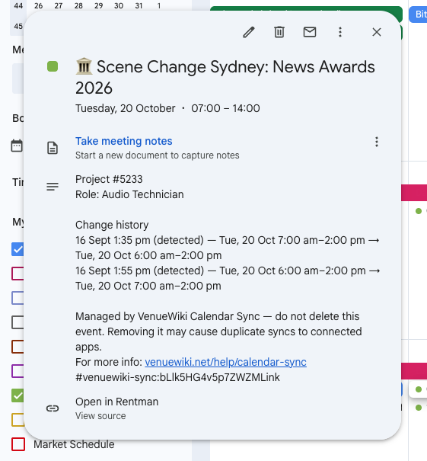
Task: Click the Change history heading
Action: 112,225
